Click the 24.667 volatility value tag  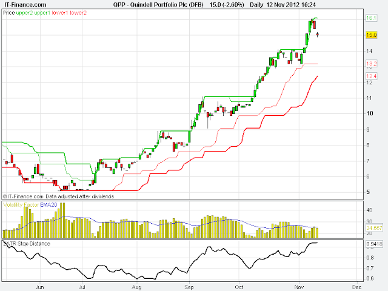click(374, 228)
